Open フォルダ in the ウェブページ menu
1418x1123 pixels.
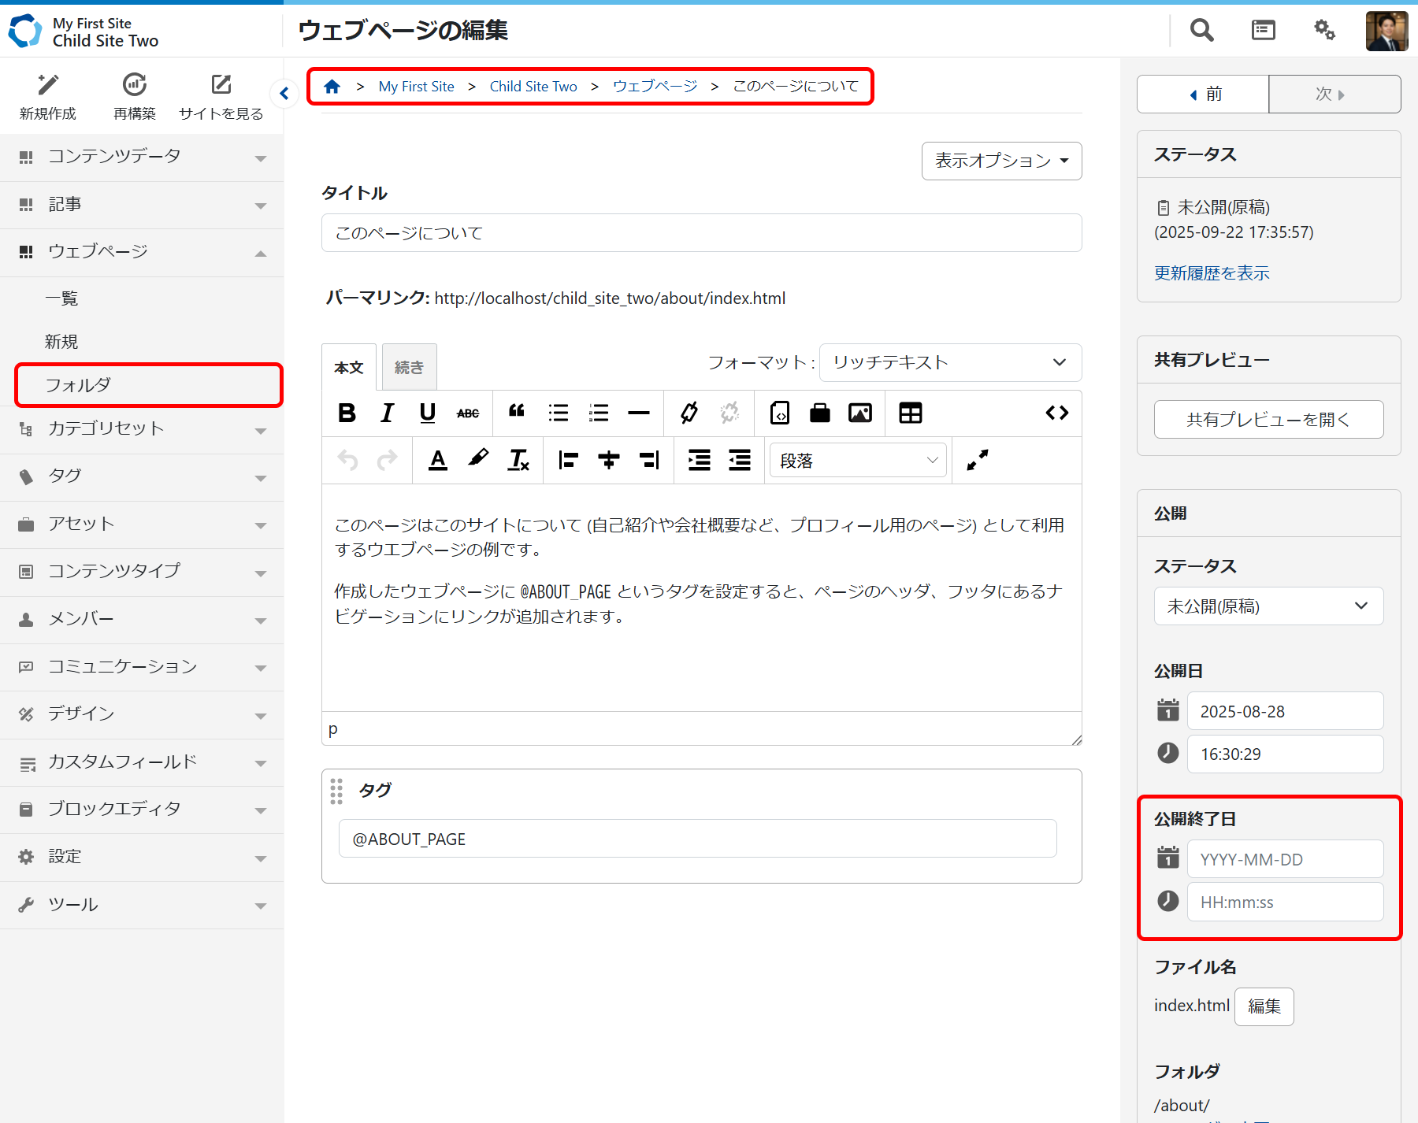pos(148,385)
